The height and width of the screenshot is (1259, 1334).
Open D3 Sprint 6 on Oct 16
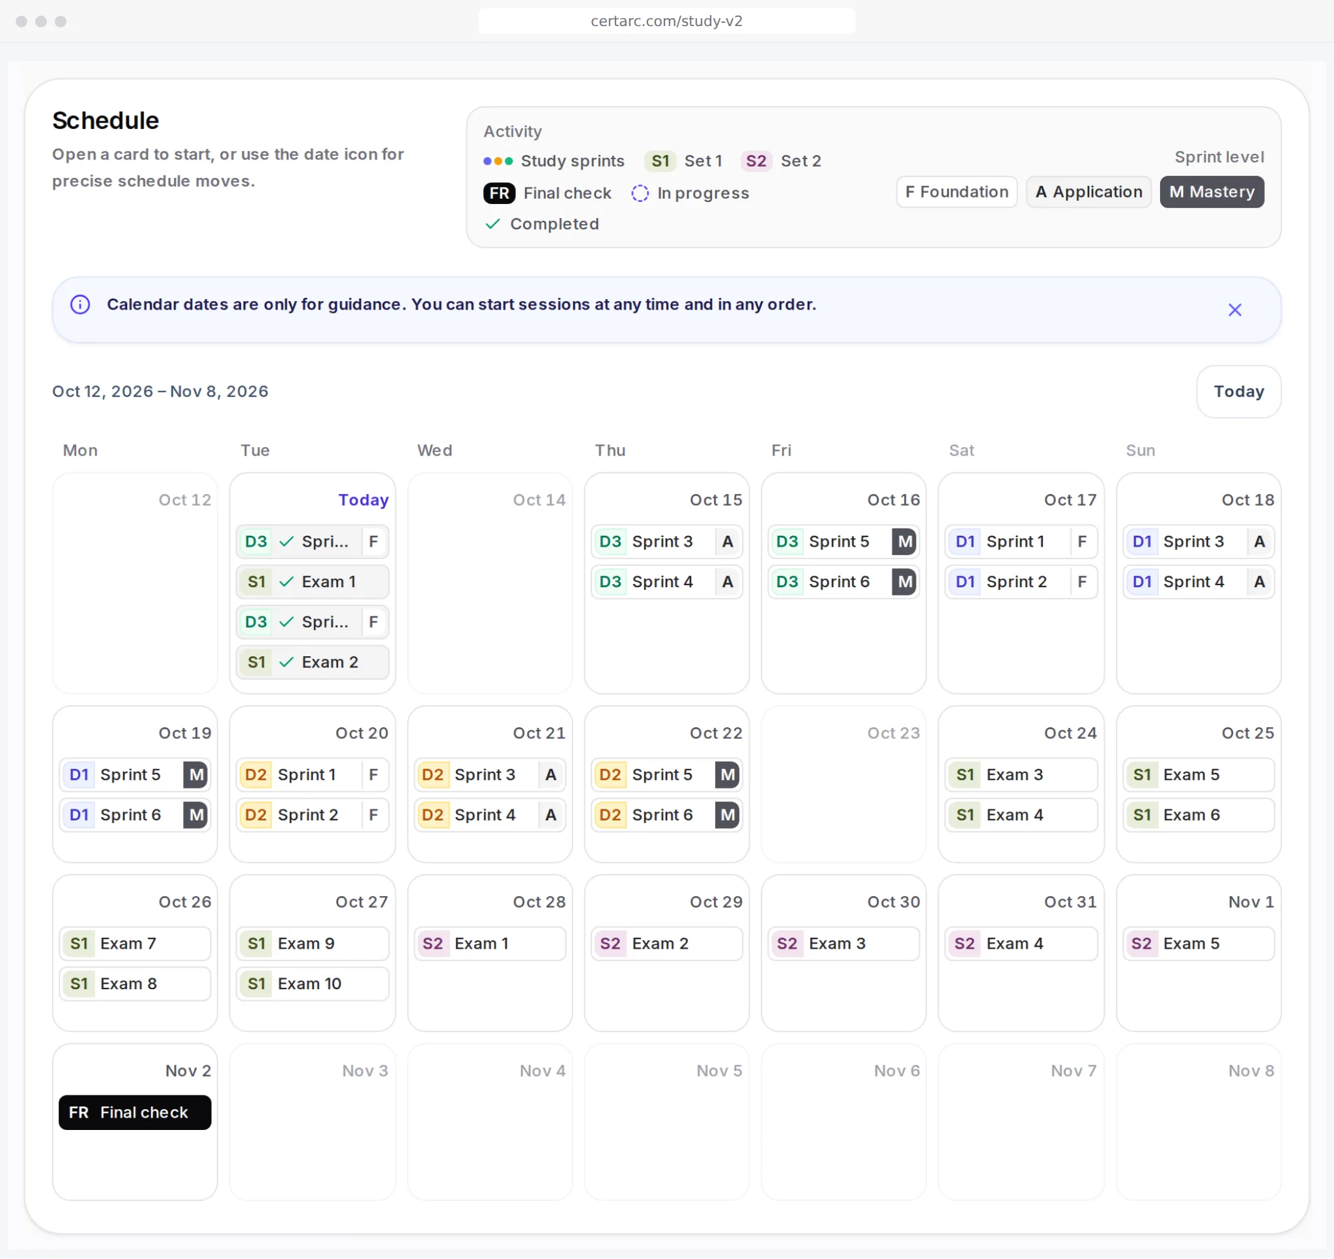click(x=844, y=582)
